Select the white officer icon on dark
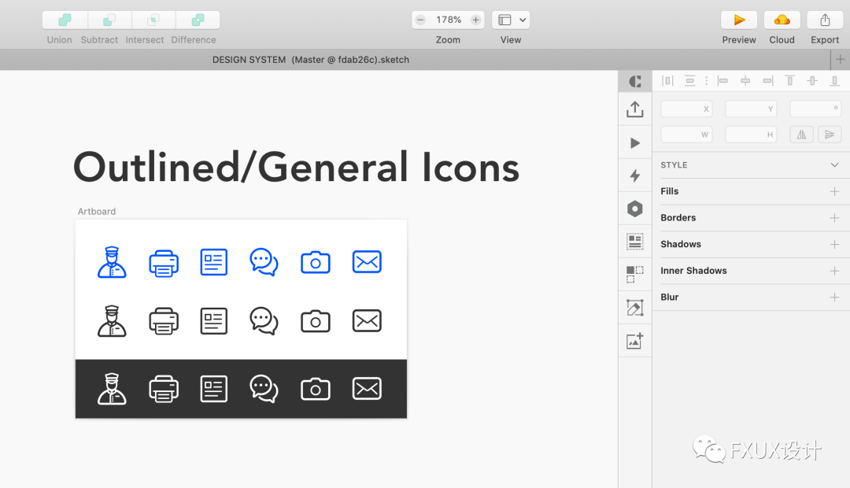This screenshot has height=488, width=850. (112, 389)
